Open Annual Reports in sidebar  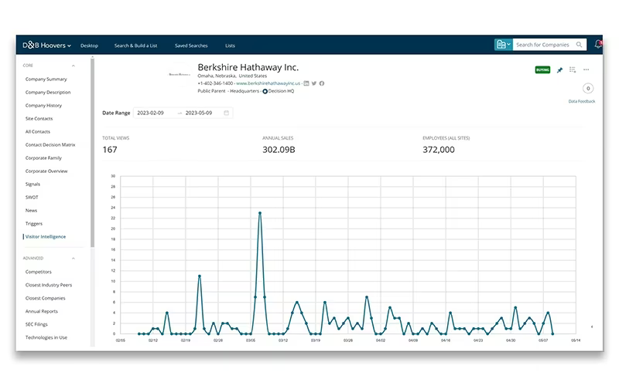coord(42,311)
